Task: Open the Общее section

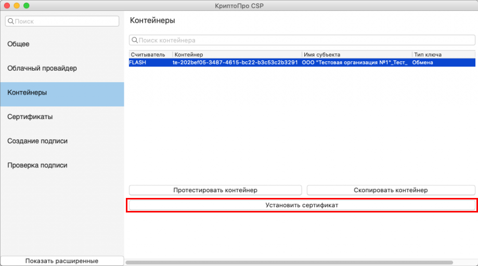Action: (x=18, y=44)
